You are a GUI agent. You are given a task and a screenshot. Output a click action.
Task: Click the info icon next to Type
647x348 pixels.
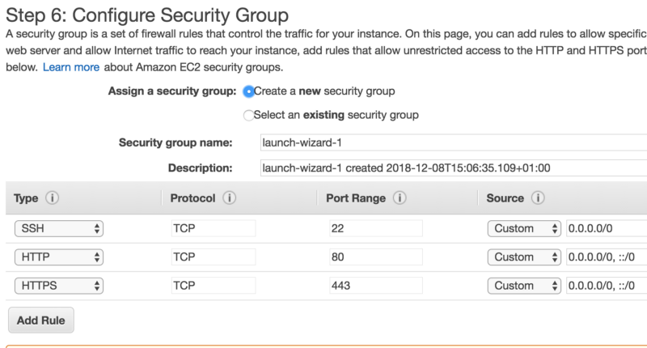(52, 197)
